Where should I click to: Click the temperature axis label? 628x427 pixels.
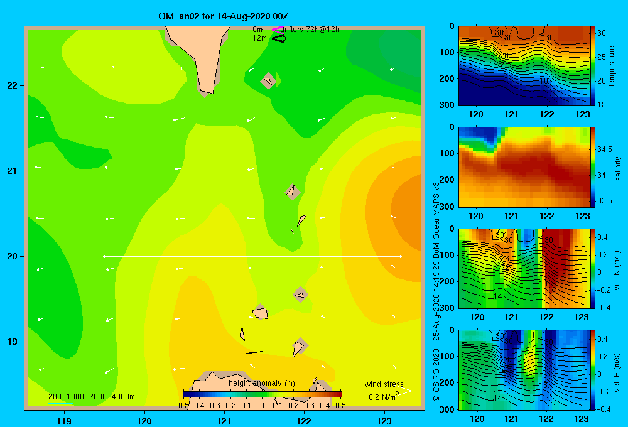(x=612, y=66)
